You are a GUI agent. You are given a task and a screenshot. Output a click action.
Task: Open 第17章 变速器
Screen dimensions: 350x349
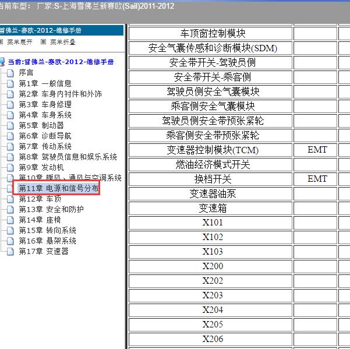(x=44, y=252)
